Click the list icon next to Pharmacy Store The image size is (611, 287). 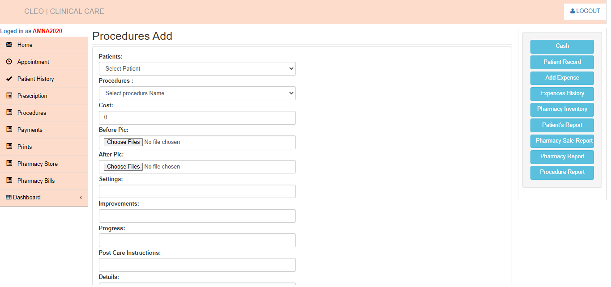[x=9, y=164]
